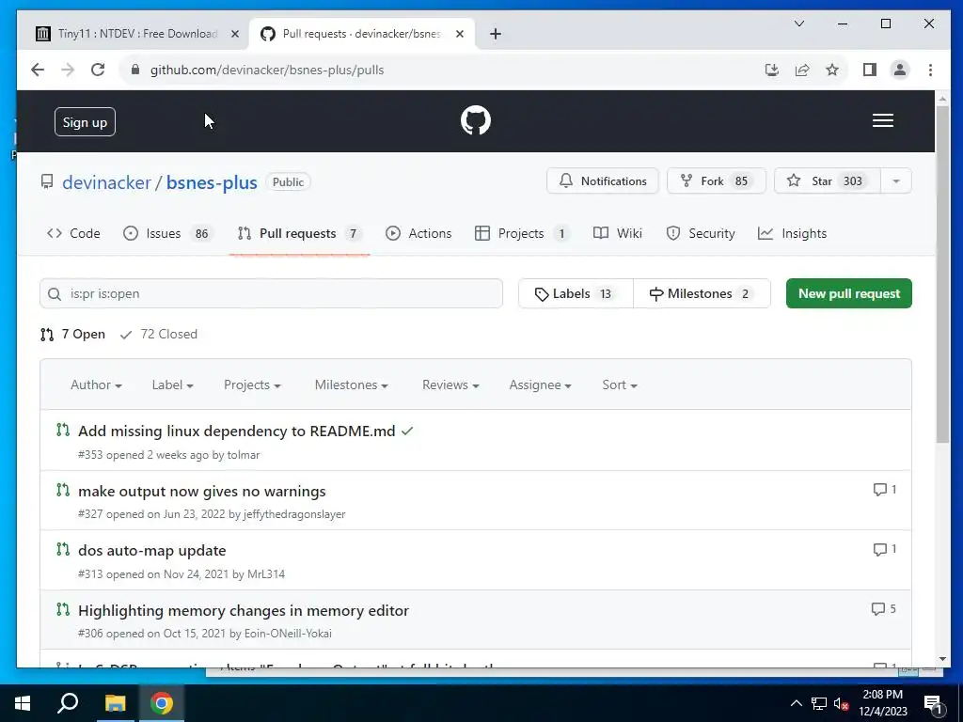Open notification center in taskbar
This screenshot has width=963, height=722.
933,704
